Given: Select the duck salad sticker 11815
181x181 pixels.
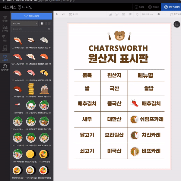Looking at the screenshot, I should pyautogui.click(x=44, y=105).
